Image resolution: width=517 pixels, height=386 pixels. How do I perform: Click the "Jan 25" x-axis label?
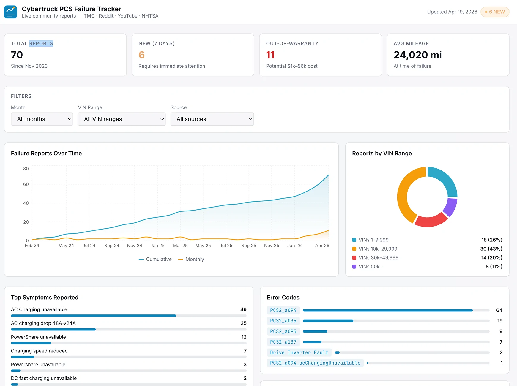(157, 246)
